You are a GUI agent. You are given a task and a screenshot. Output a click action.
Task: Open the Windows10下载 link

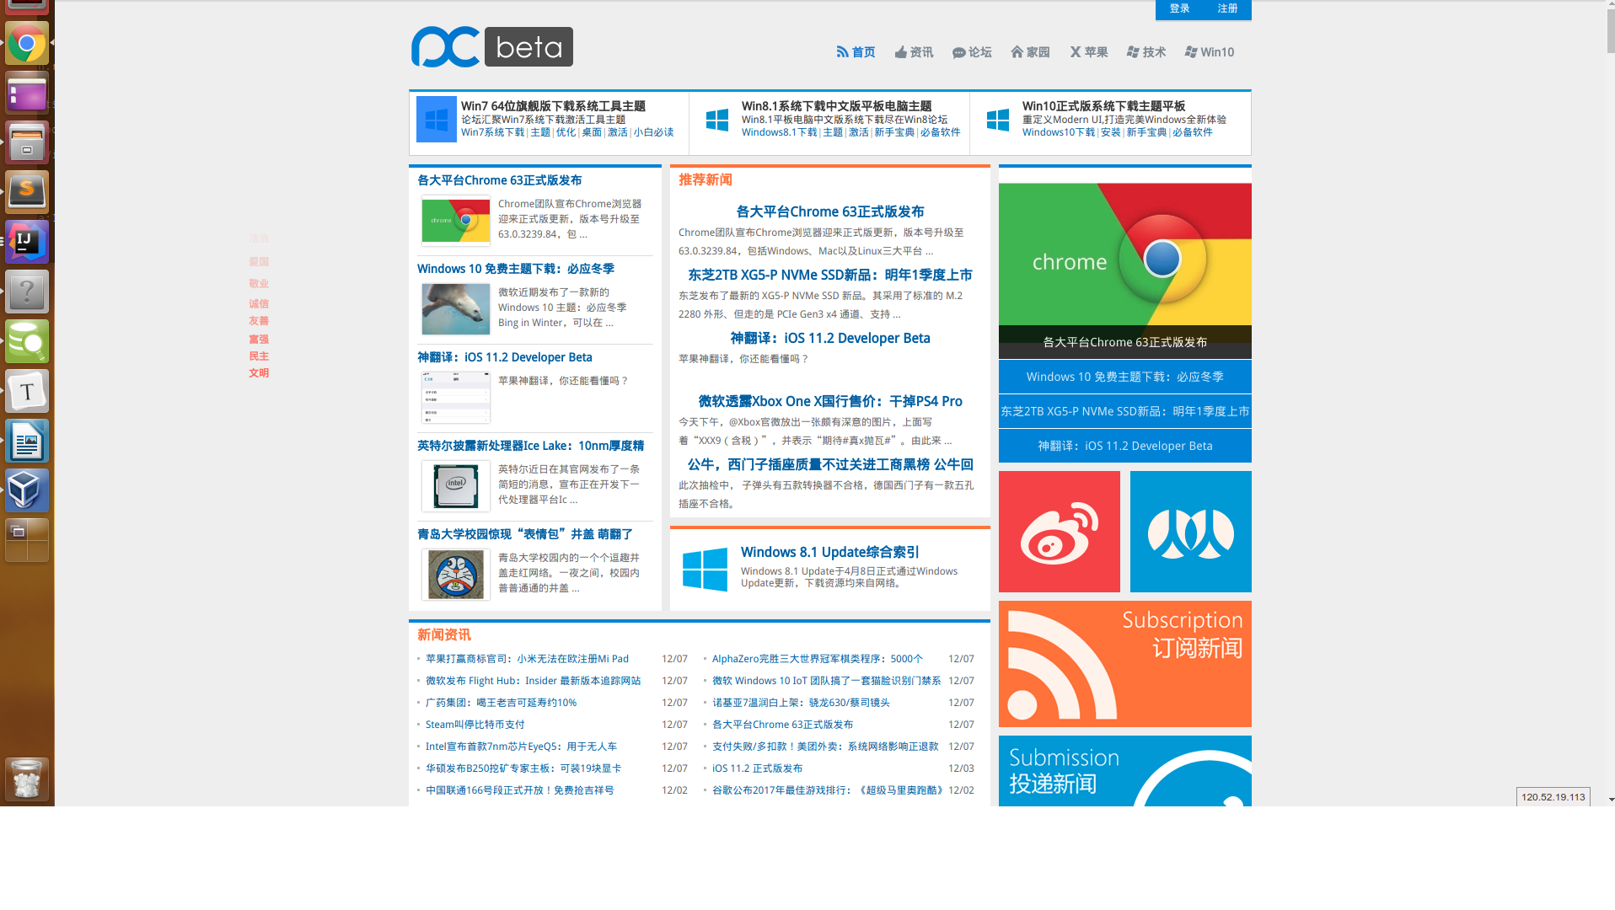1058,132
